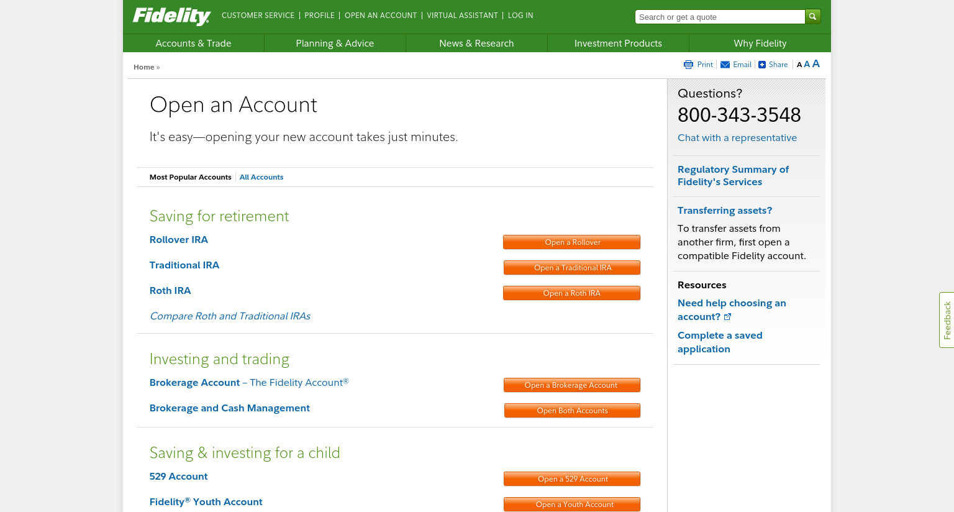The image size is (954, 512).
Task: Click Open Both Accounts button
Action: coord(572,411)
